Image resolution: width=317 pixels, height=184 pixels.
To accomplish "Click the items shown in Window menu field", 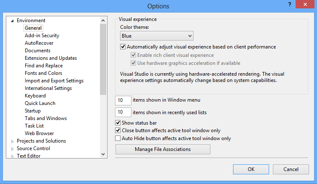I will click(x=123, y=100).
